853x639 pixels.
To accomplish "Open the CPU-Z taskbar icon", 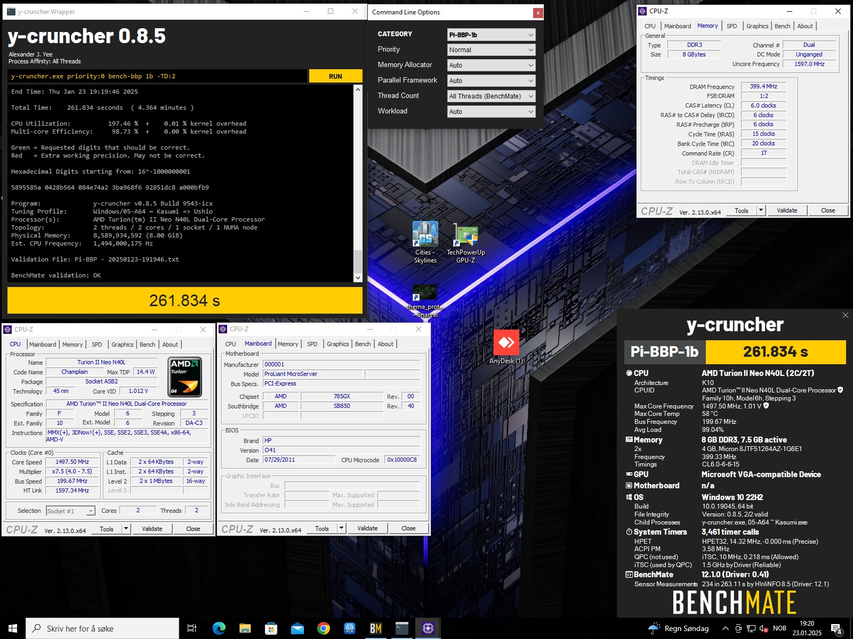I will point(428,628).
